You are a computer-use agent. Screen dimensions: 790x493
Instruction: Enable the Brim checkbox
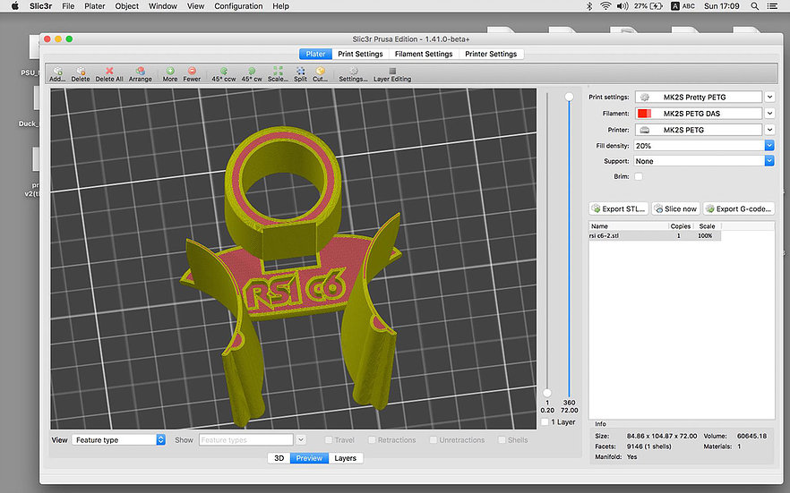[639, 176]
